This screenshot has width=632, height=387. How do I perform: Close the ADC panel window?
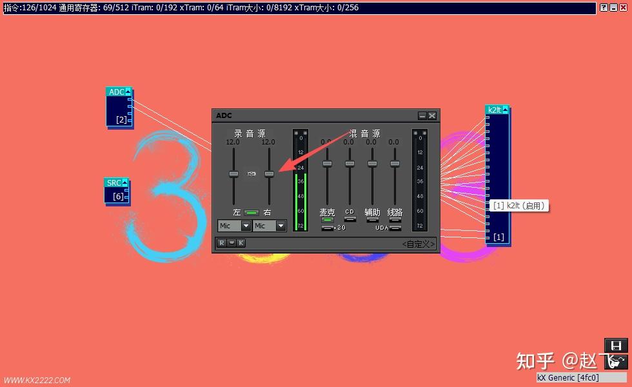pos(432,115)
